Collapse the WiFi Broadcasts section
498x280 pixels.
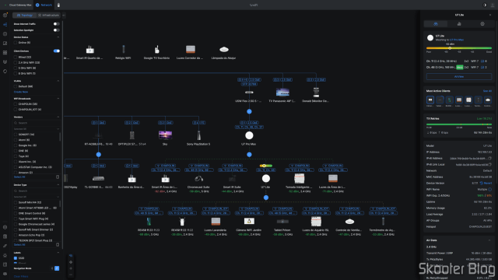[x=58, y=99]
